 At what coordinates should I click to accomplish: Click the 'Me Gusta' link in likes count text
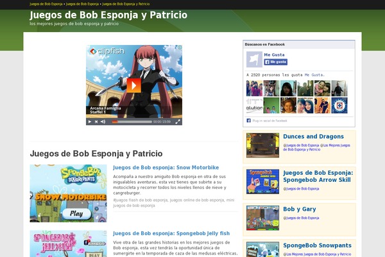pyautogui.click(x=314, y=75)
